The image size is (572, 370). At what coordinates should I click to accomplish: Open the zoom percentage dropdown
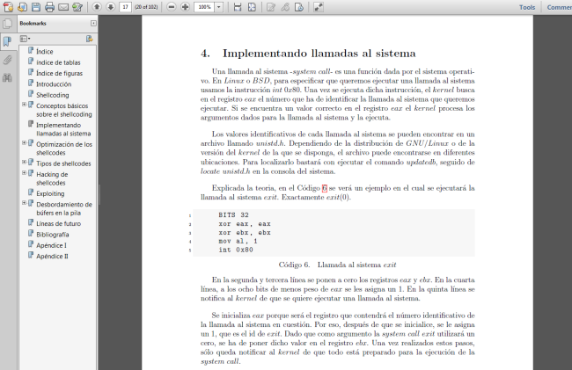click(x=218, y=7)
